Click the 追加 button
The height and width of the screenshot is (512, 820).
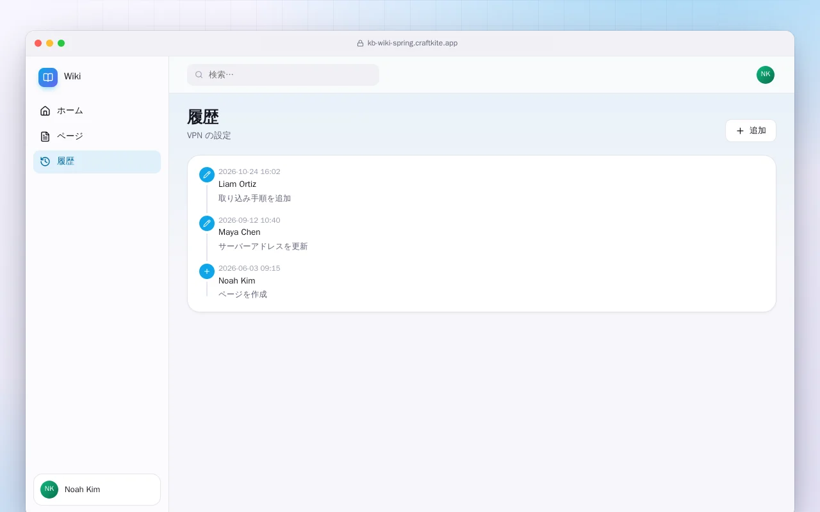751,131
